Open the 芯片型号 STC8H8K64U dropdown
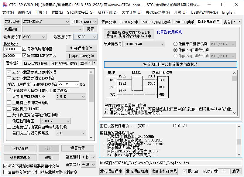The height and width of the screenshot is (177, 244). [x=46, y=22]
